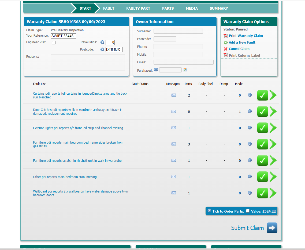Click info icon beside Travel Mins
Image resolution: width=305 pixels, height=250 pixels.
point(102,42)
